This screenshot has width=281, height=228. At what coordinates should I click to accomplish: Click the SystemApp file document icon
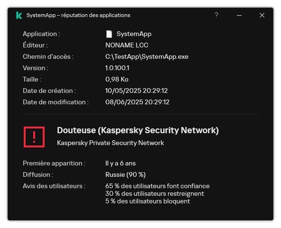(109, 34)
